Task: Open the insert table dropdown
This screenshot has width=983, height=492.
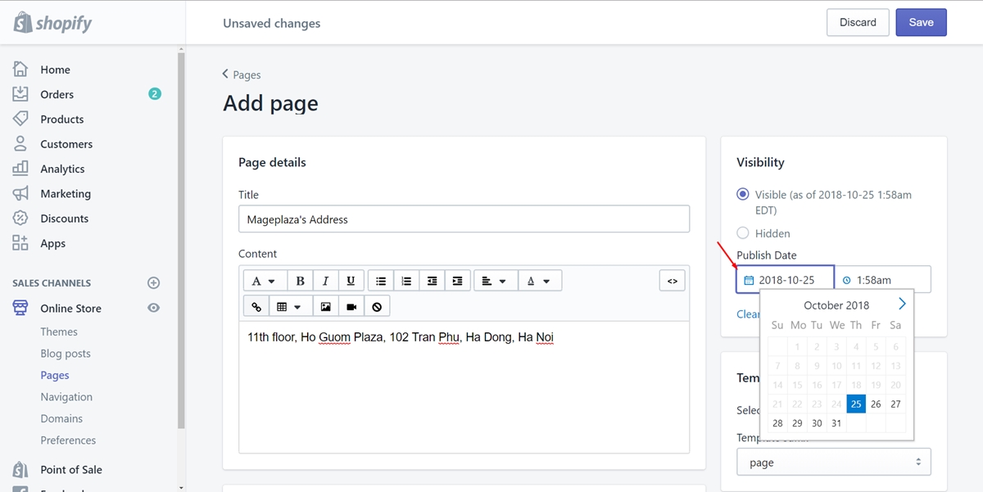Action: (x=289, y=306)
